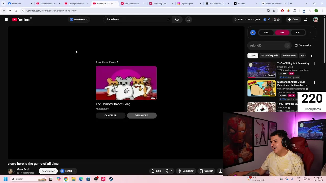326x183 pixels.
Task: Click the round vidIQ badge in score panel
Action: coord(253,33)
